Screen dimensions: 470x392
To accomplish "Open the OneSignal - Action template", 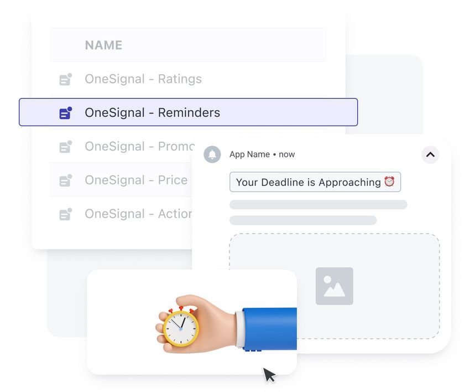I will click(138, 214).
